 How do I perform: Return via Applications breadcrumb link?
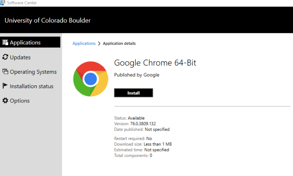pos(84,44)
